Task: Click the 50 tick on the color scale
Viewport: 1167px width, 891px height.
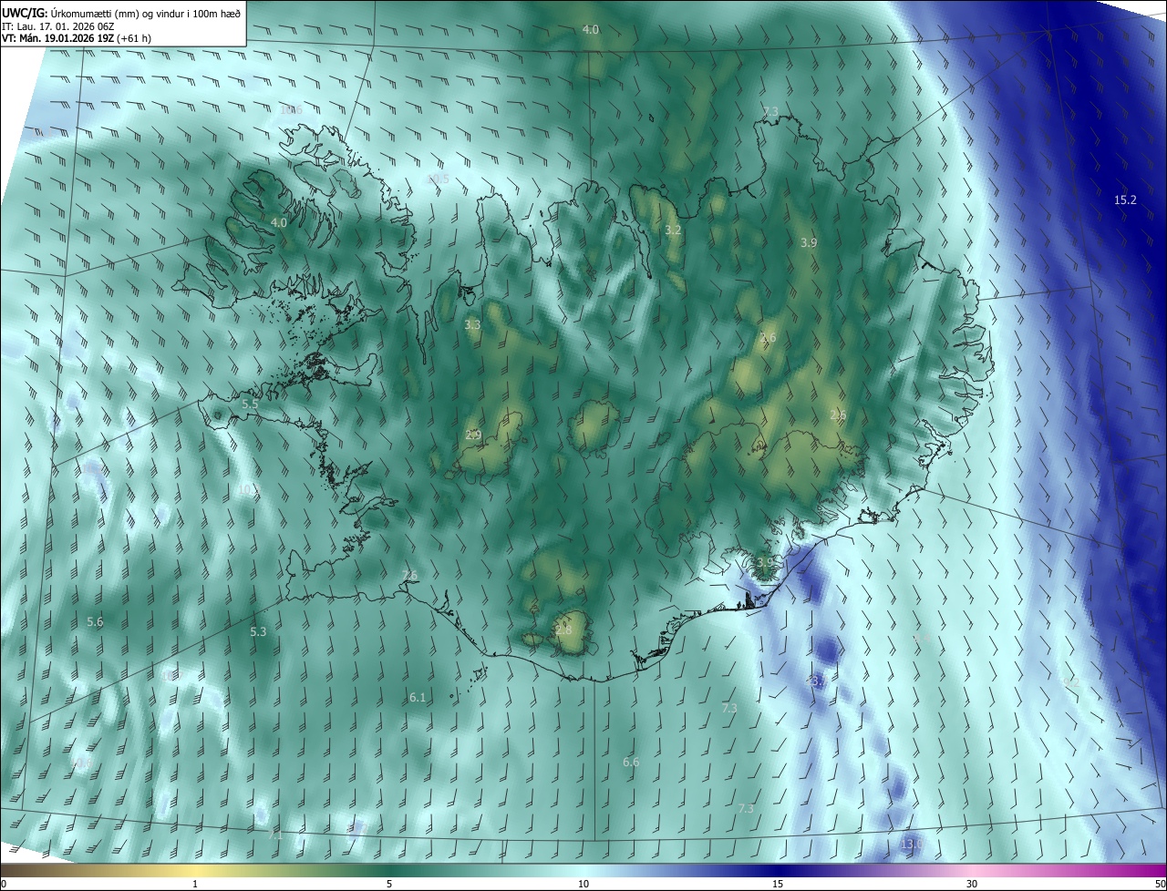Action: coord(1159,884)
